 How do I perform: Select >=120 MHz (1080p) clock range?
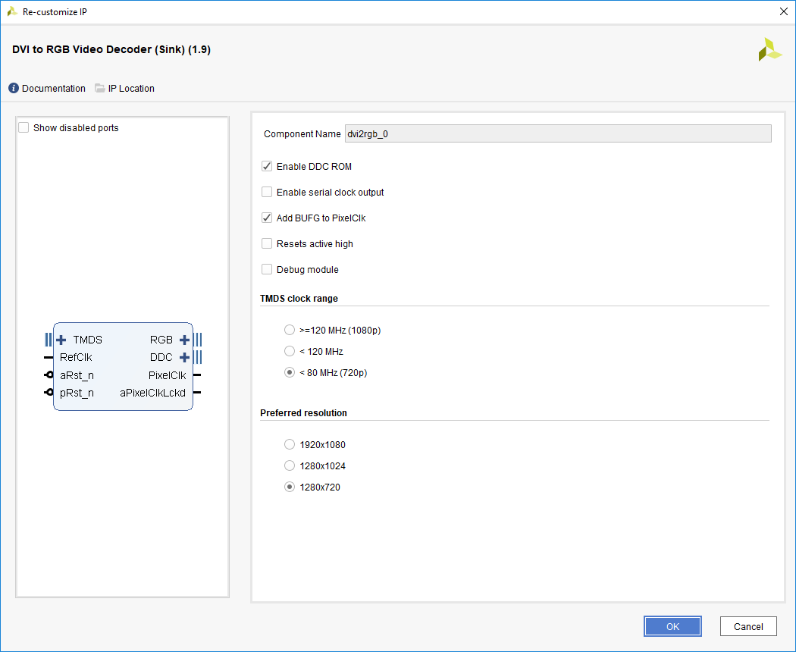[290, 330]
